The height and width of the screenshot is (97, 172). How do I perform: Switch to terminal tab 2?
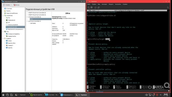point(100,91)
